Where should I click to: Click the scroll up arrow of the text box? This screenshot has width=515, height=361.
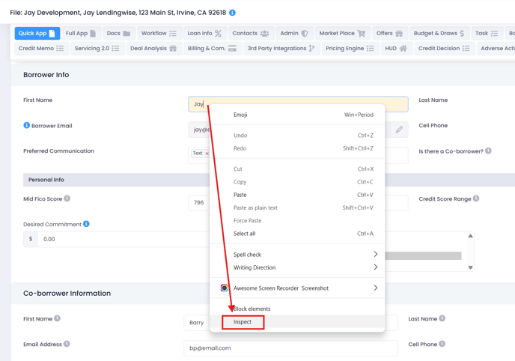pyautogui.click(x=470, y=236)
